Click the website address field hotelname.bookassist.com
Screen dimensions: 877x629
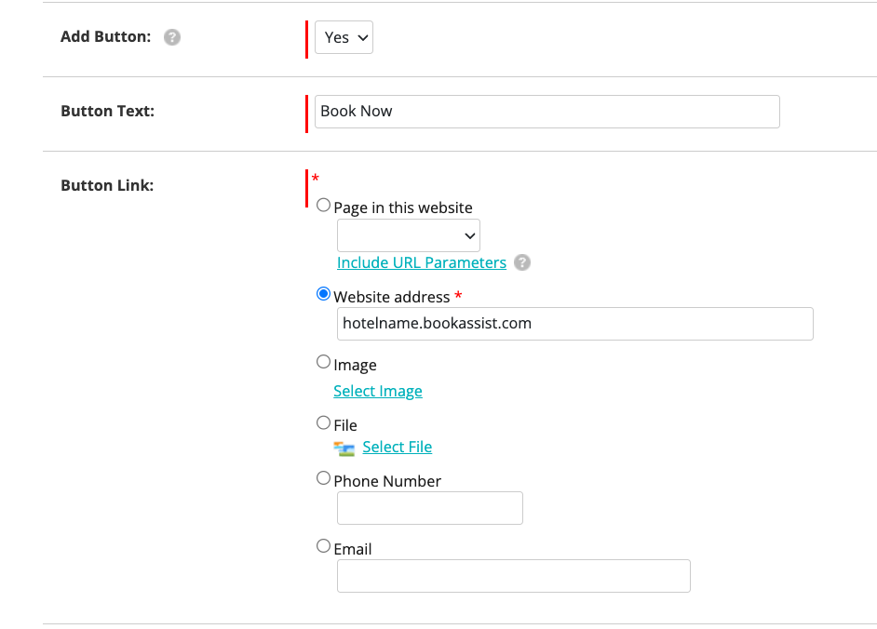tap(575, 324)
